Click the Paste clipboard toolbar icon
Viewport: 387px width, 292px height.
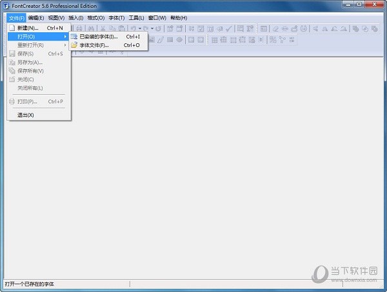121,28
